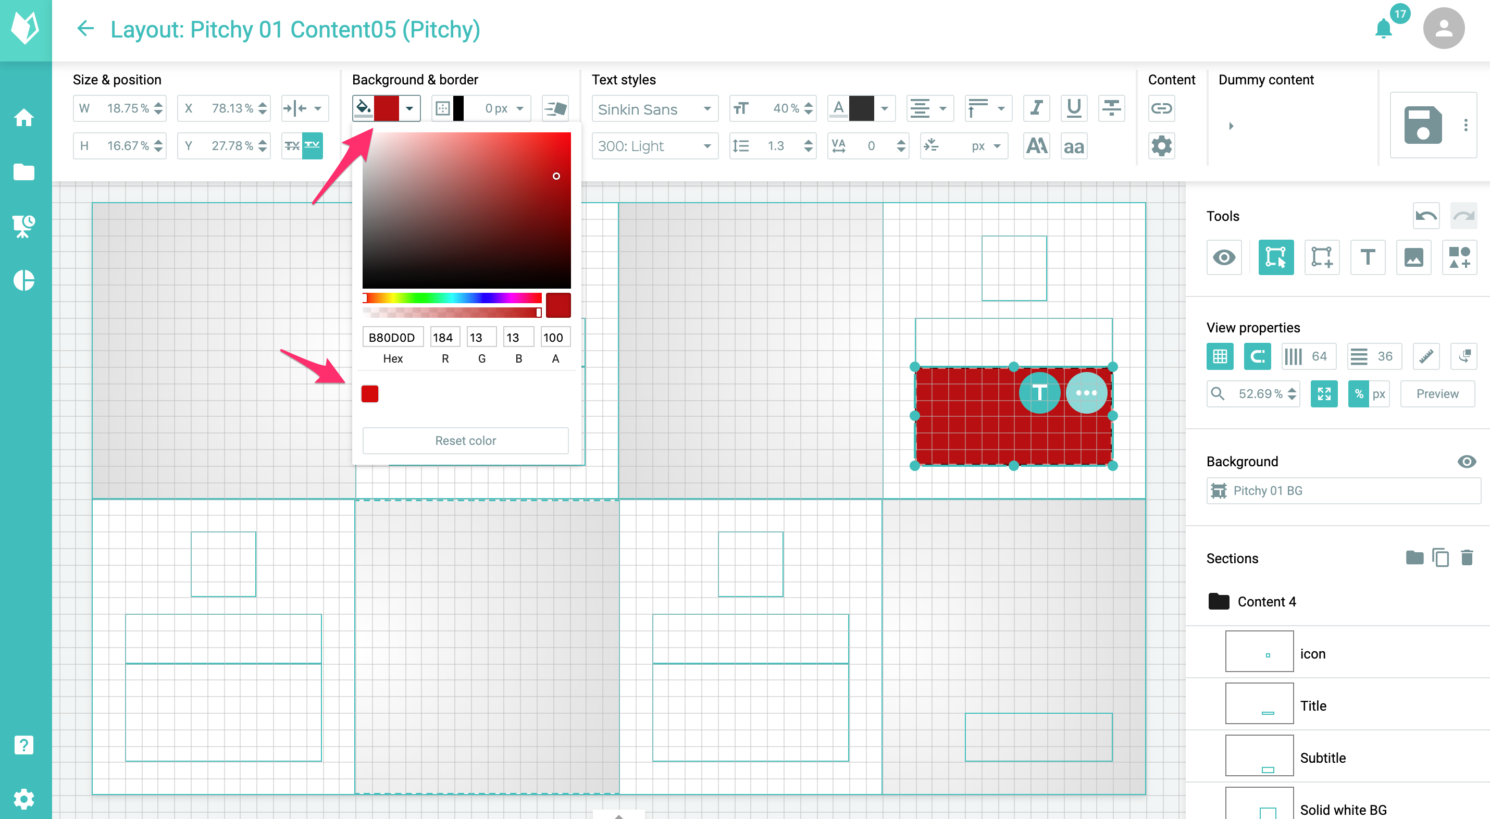Save the layout with the floppy disk icon
The width and height of the screenshot is (1490, 819).
pyautogui.click(x=1423, y=125)
